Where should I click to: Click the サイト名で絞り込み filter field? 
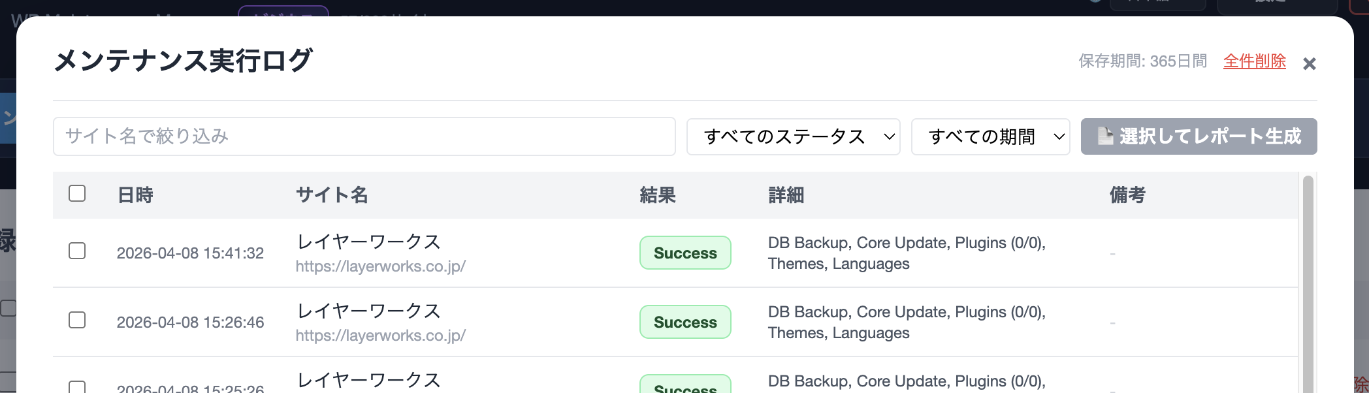point(364,137)
